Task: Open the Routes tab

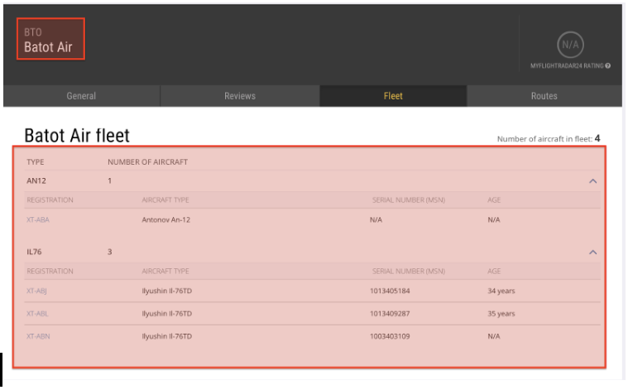Action: tap(544, 96)
